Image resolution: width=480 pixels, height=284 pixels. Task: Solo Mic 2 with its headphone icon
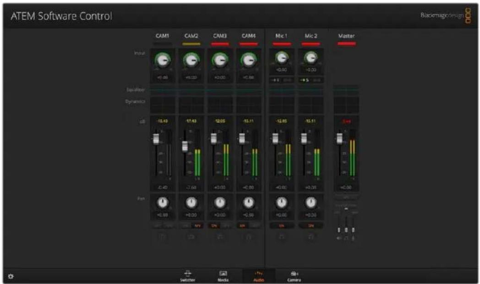coord(311,236)
